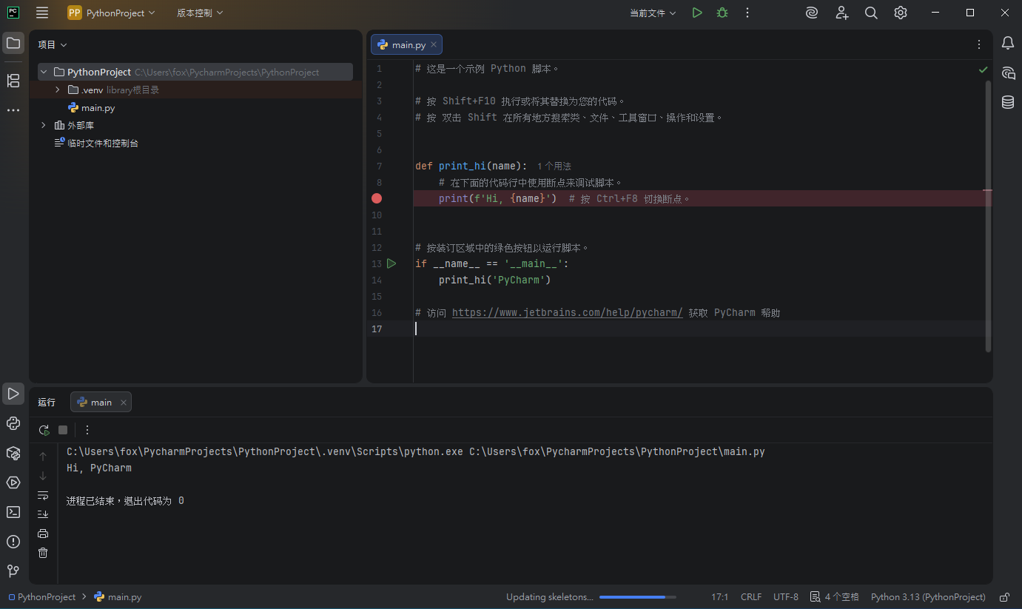
Task: Click the Python 3.13 interpreter in the status bar
Action: [x=928, y=597]
